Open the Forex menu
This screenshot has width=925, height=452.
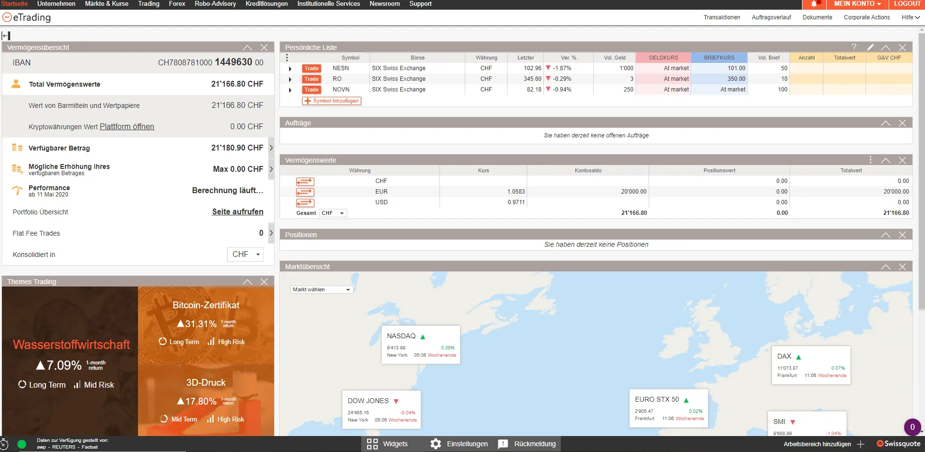click(x=177, y=4)
